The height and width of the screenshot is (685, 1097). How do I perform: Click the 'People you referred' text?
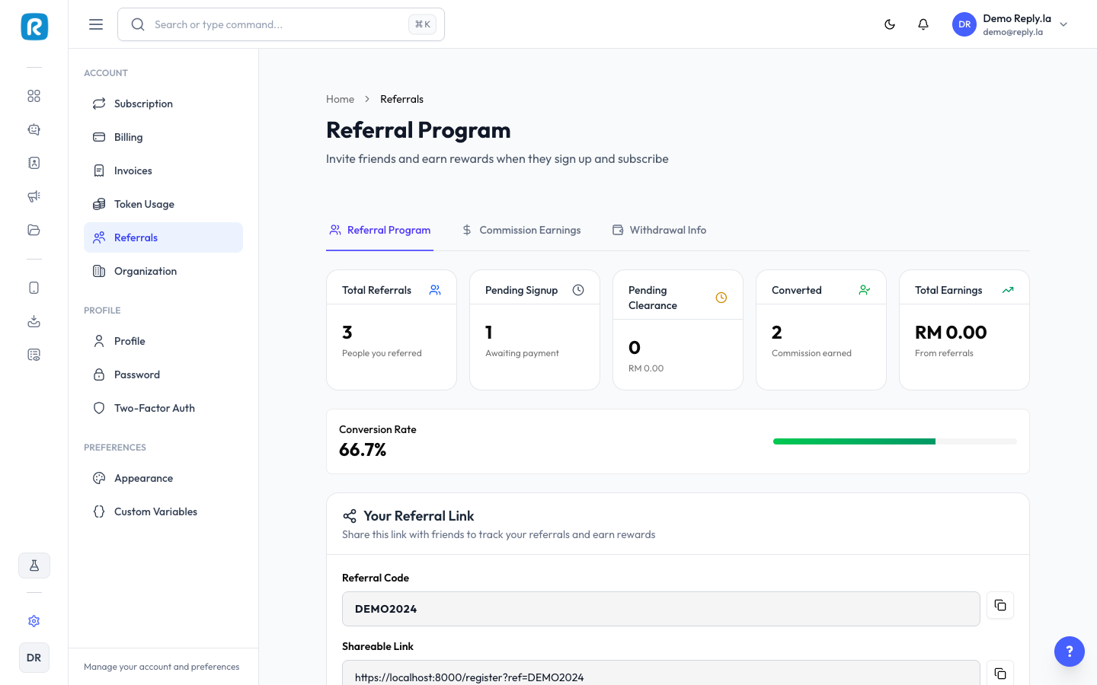tap(382, 353)
